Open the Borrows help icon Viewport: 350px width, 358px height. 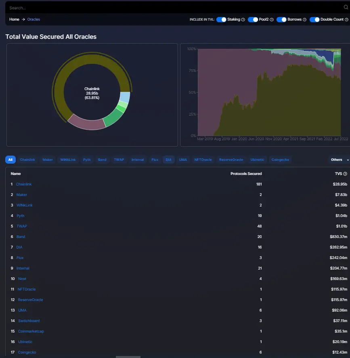304,20
